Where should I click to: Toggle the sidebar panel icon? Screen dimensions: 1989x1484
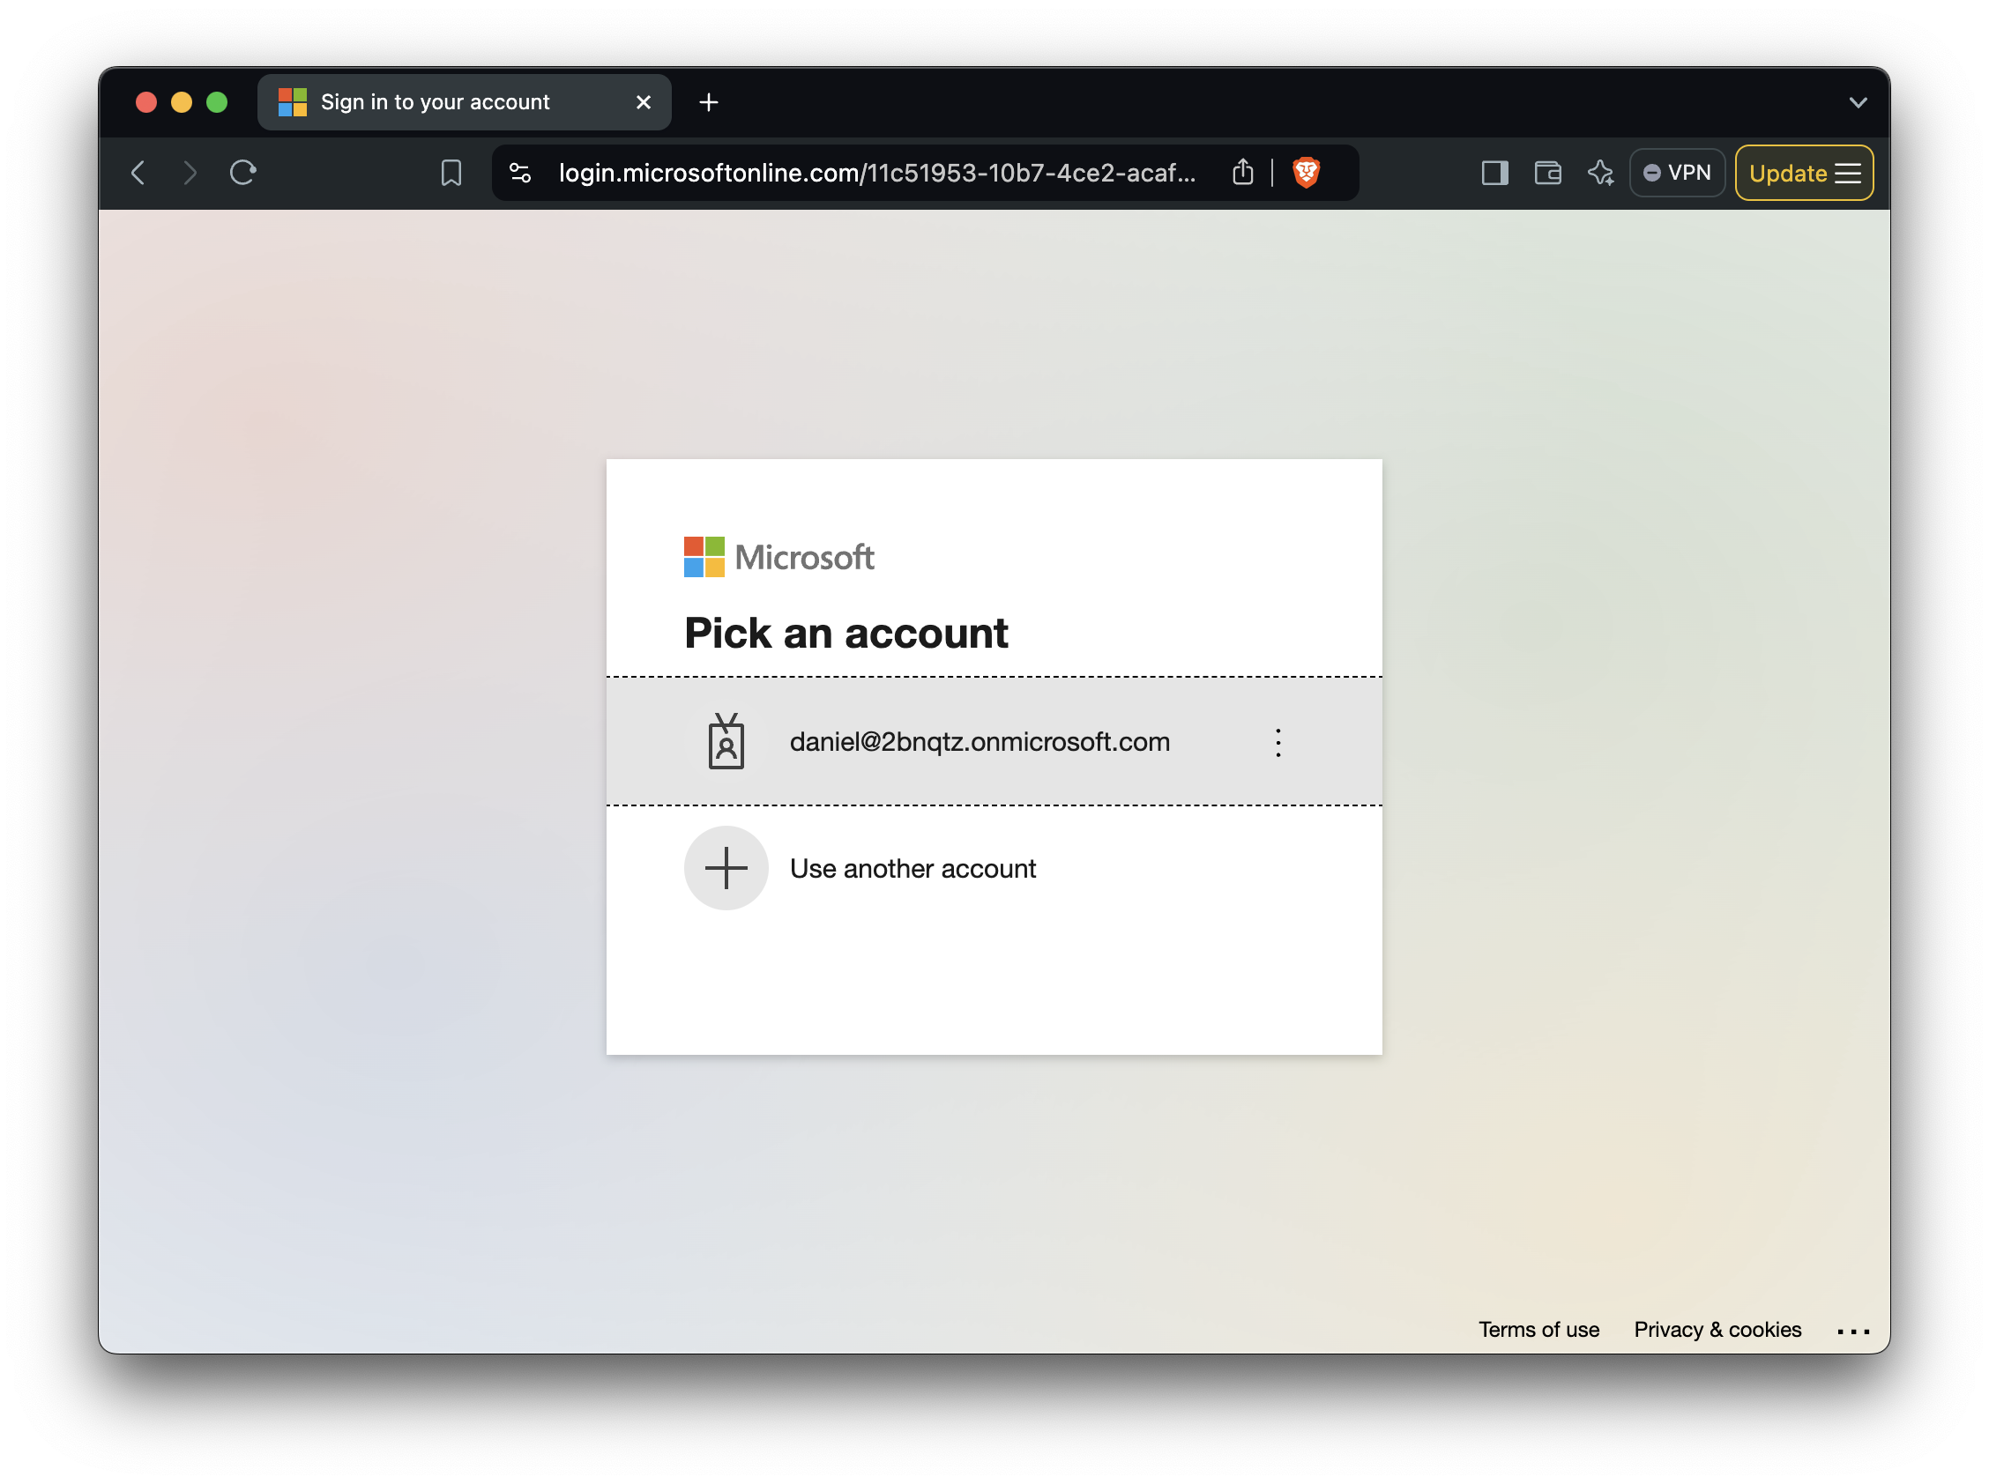click(x=1494, y=173)
